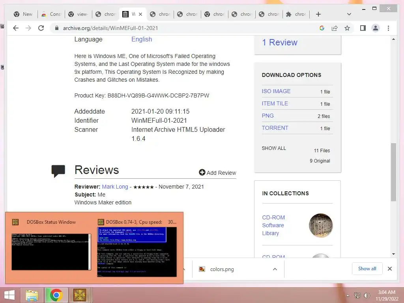The width and height of the screenshot is (404, 303).
Task: Bookmark this page with the star
Action: 347,28
